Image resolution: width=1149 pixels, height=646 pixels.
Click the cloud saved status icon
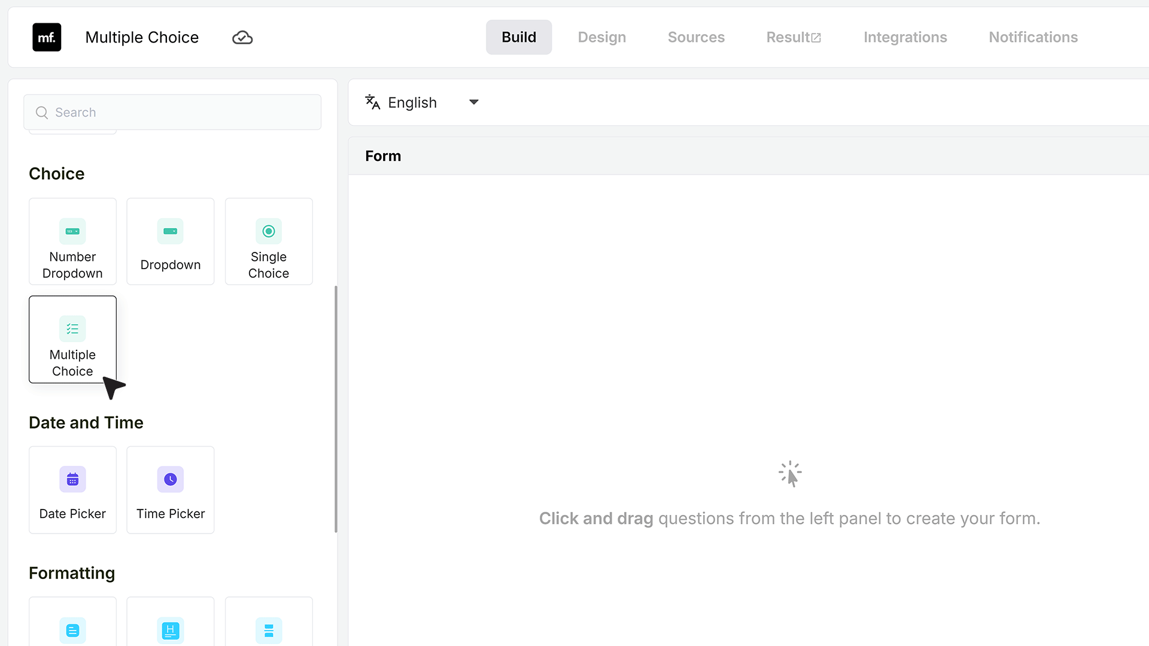click(x=242, y=38)
